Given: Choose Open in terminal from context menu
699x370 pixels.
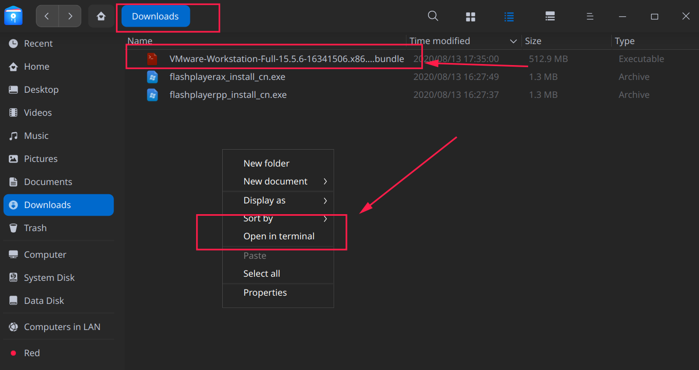Looking at the screenshot, I should tap(279, 236).
